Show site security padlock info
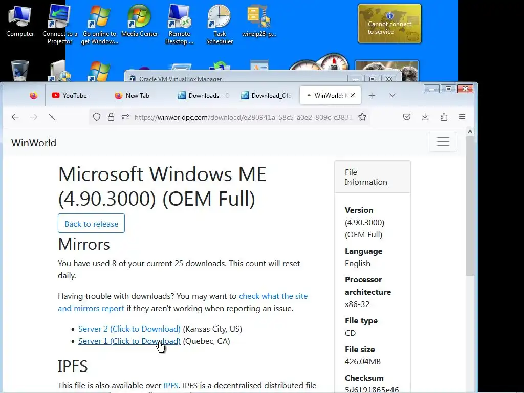 (x=111, y=117)
